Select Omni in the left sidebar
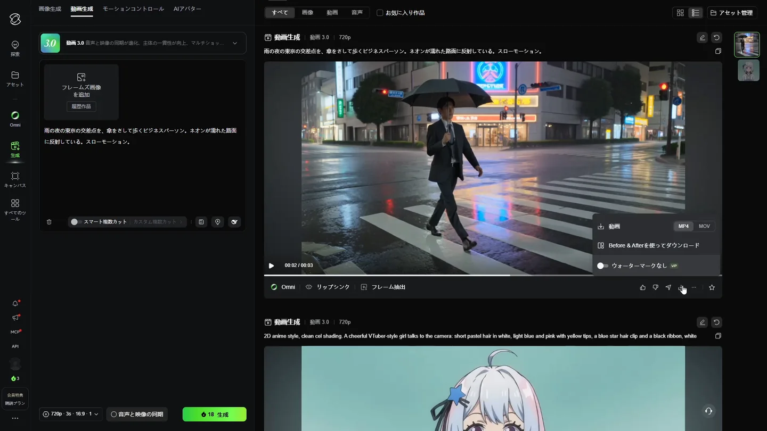Screen dimensions: 767x431 15,119
